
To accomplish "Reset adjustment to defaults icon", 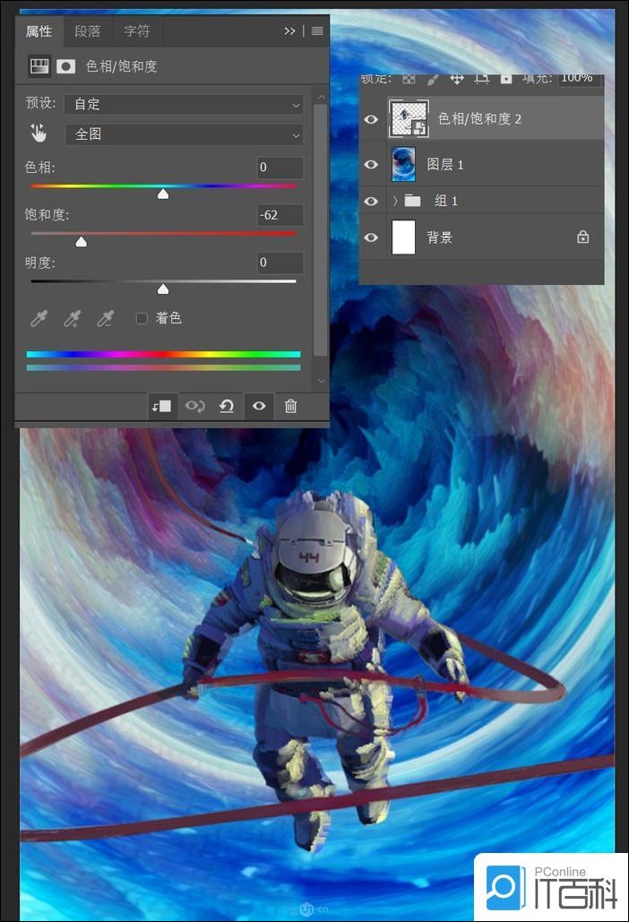I will point(227,406).
